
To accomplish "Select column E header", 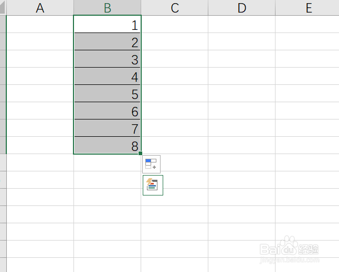I will (308, 8).
